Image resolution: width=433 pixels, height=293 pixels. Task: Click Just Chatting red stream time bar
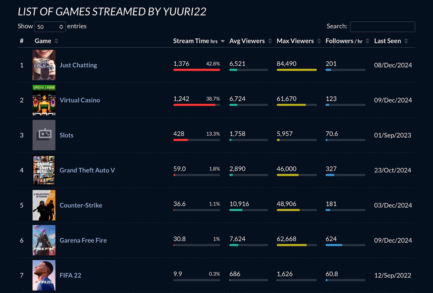197,70
